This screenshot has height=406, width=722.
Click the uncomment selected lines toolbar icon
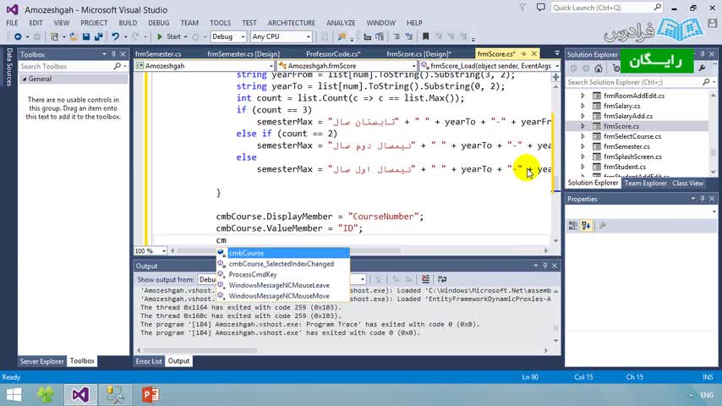pos(408,36)
